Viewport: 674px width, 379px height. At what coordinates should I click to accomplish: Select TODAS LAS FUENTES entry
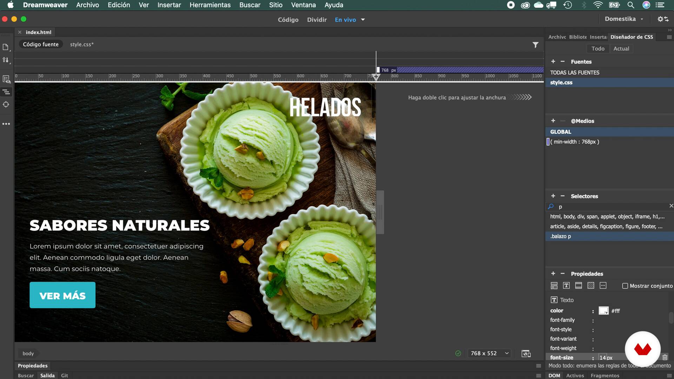click(609, 73)
